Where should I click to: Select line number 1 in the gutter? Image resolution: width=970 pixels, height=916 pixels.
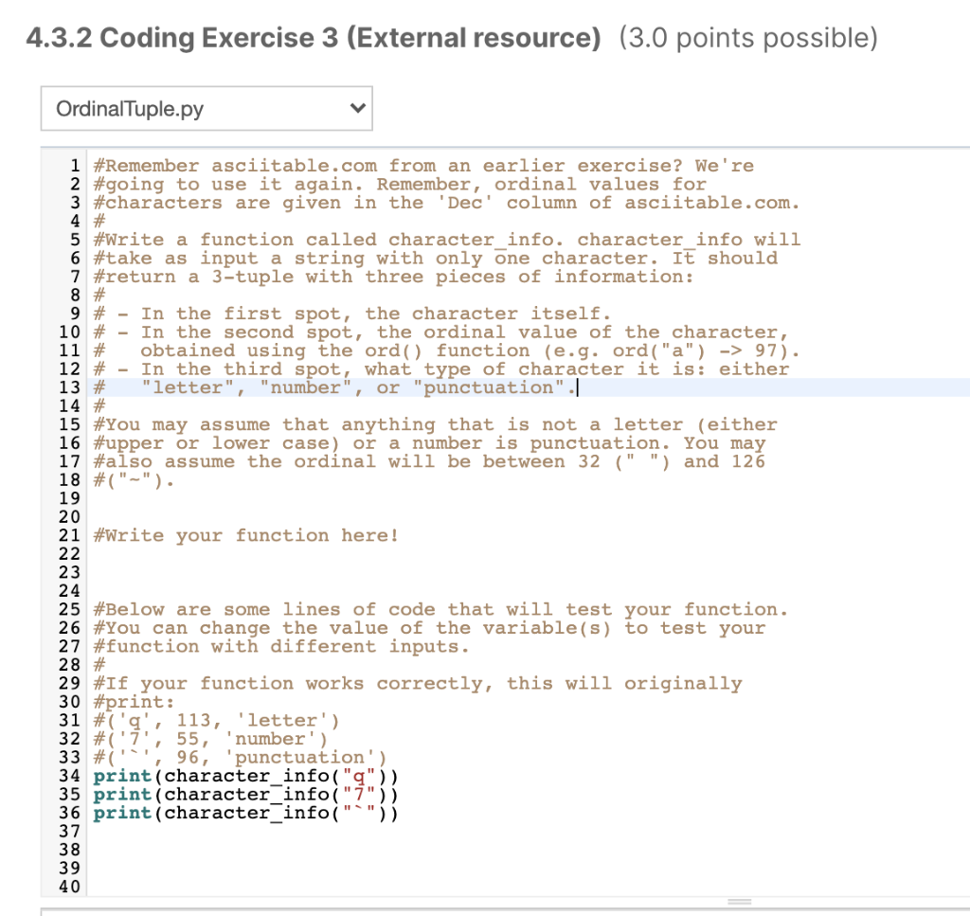(76, 165)
